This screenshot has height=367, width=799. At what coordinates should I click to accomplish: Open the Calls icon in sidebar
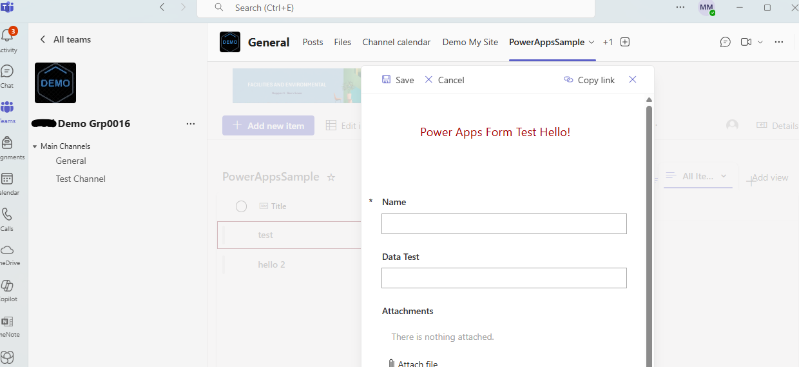coord(7,215)
